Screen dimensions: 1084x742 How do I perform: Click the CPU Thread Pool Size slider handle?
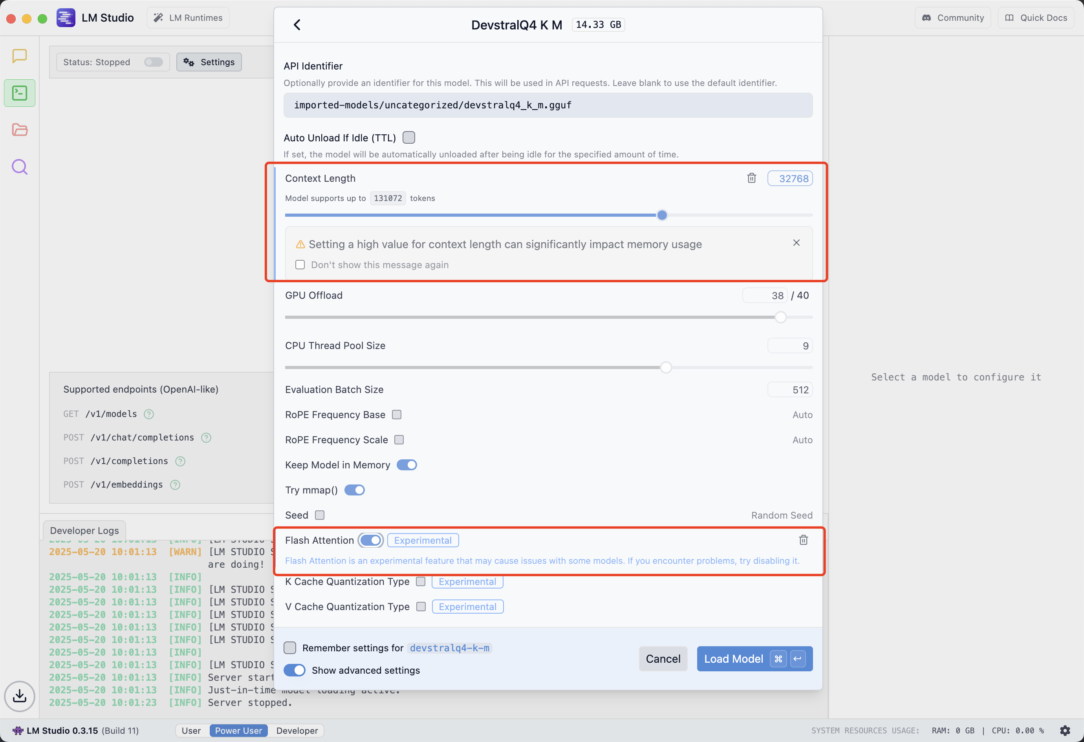coord(666,367)
